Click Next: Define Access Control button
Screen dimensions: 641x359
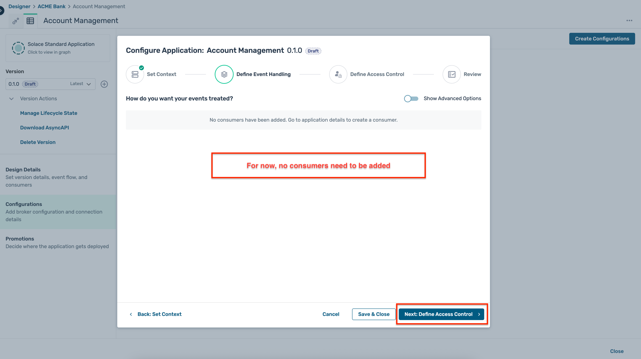441,314
